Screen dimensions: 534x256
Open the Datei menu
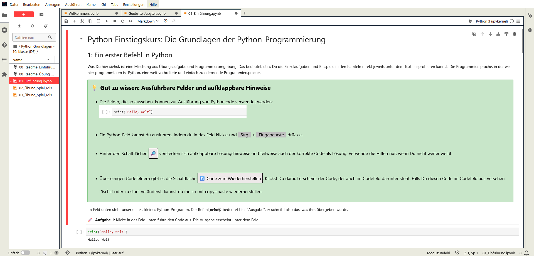(14, 4)
